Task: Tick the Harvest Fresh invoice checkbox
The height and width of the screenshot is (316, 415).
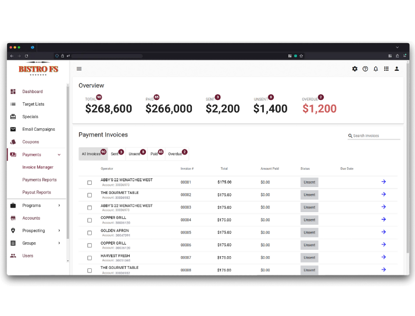Action: click(x=90, y=258)
